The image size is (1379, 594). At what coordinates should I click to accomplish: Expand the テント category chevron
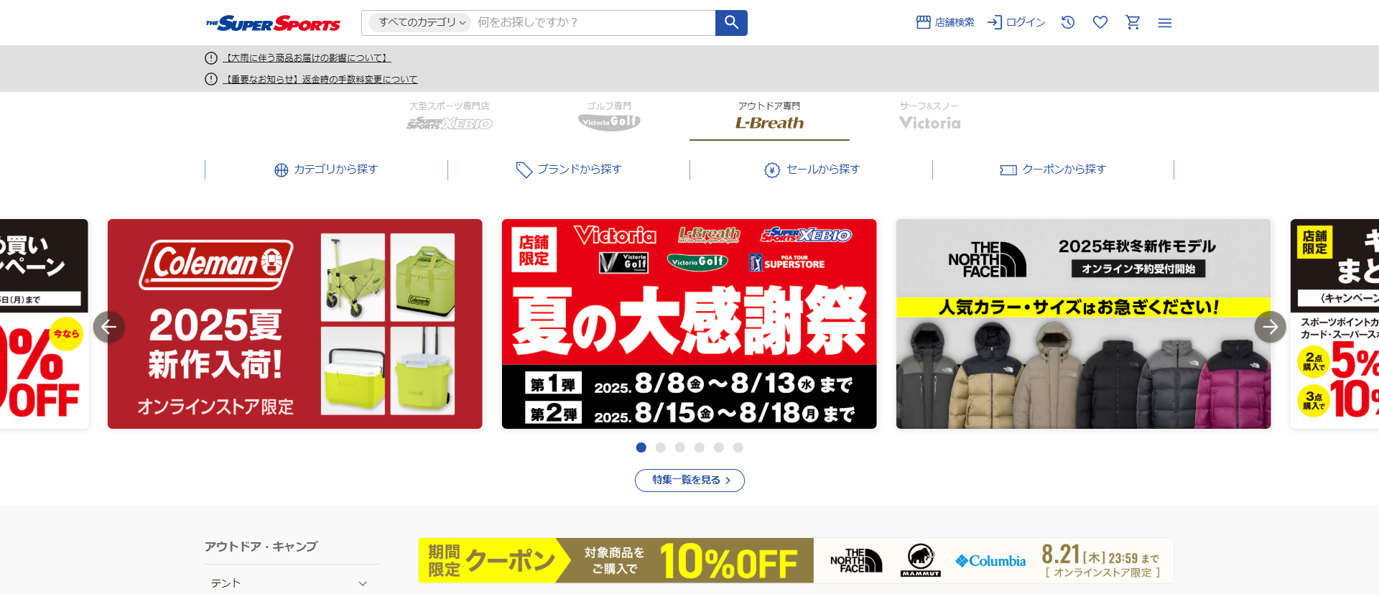coord(363,583)
